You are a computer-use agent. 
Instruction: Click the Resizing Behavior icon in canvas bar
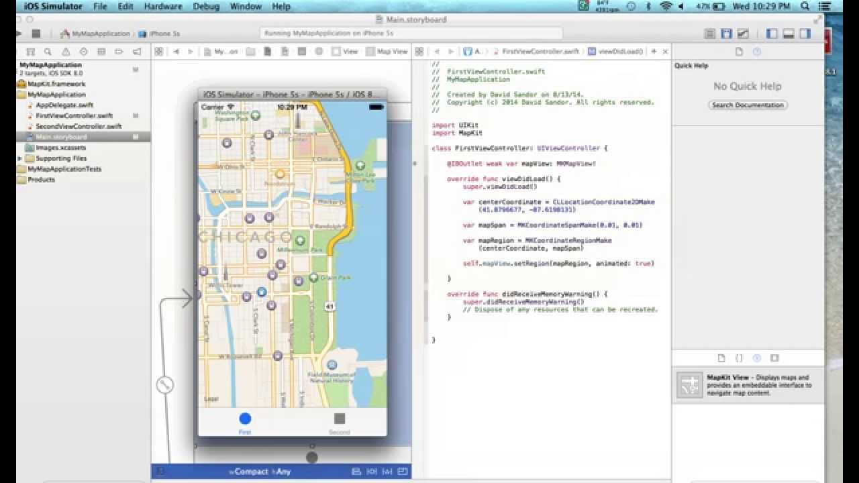(402, 472)
